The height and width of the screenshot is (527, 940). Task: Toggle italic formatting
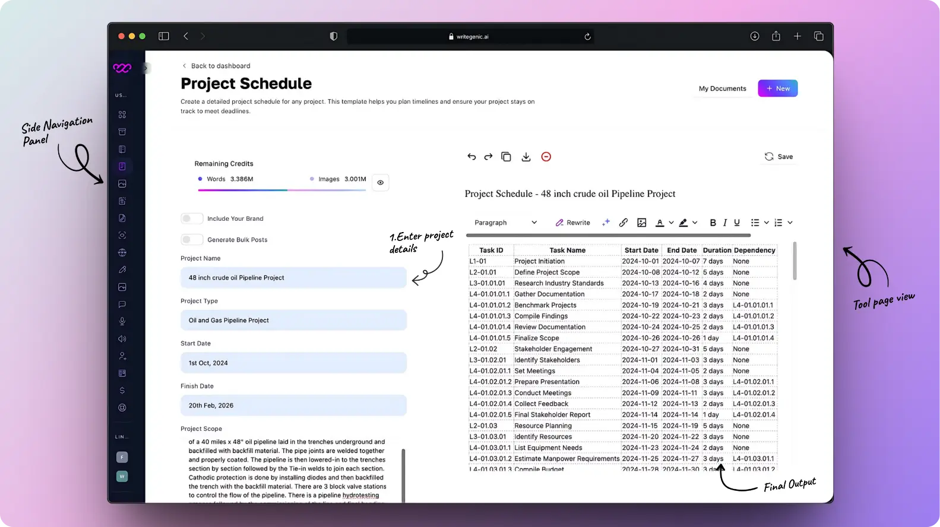725,223
